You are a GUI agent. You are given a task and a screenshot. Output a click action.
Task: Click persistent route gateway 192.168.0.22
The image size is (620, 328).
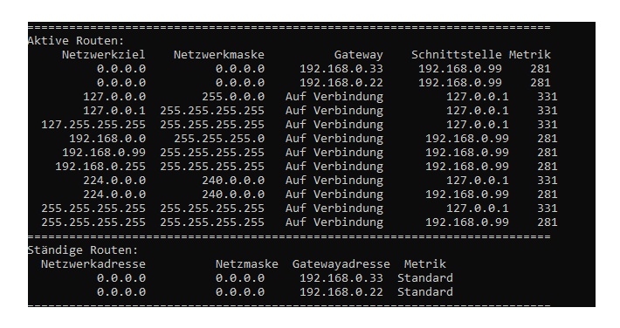click(341, 292)
